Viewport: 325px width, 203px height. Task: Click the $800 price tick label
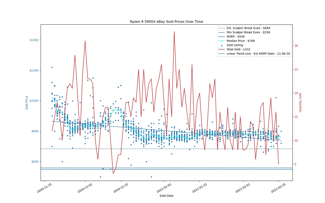pyautogui.click(x=35, y=131)
